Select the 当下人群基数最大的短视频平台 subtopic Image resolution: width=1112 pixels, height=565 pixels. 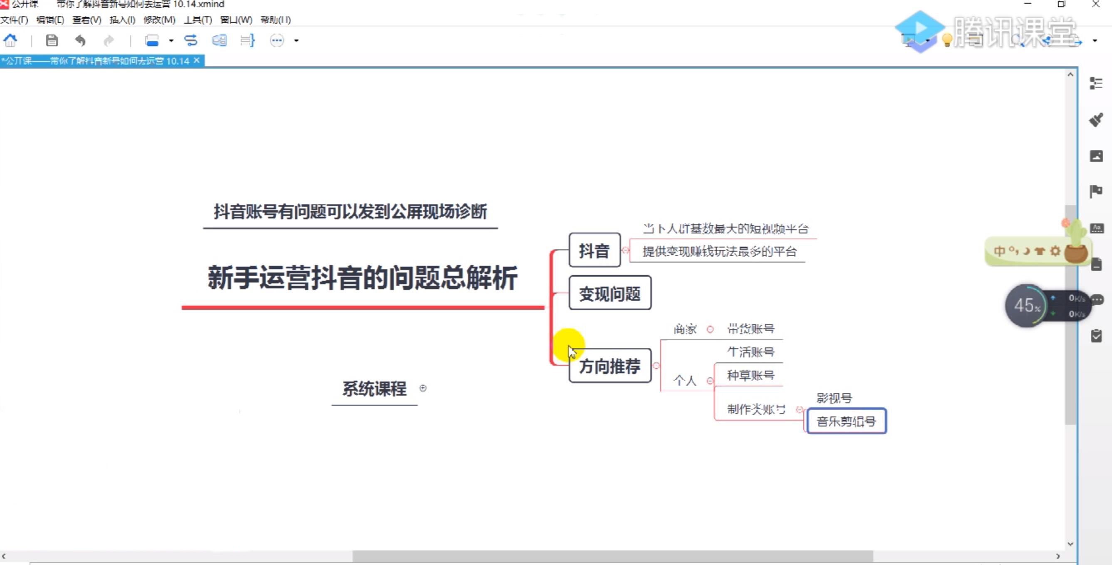tap(725, 228)
